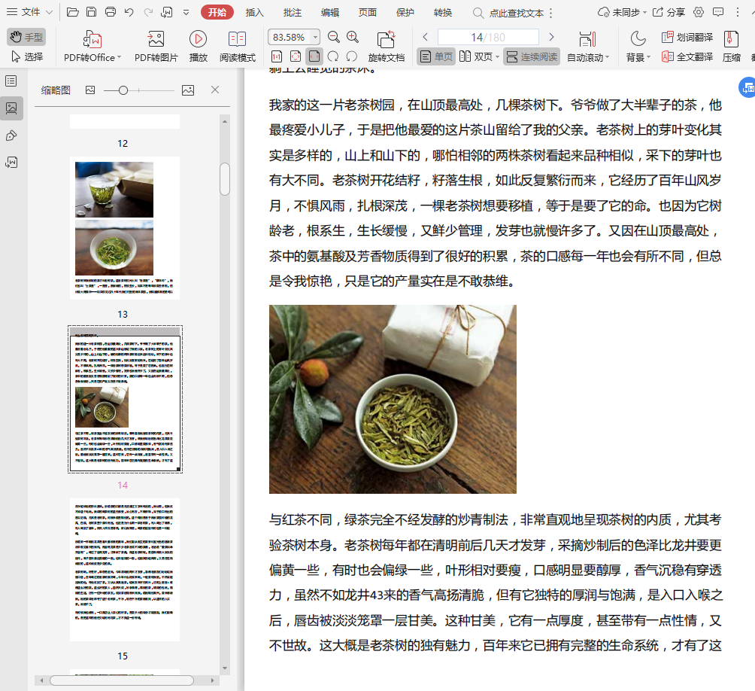Toggle the thumbnail panel sidebar icon
The height and width of the screenshot is (691, 755).
click(x=11, y=108)
